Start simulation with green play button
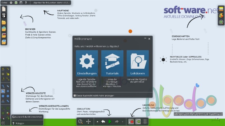Viewport: 225px width, 126px height. click(110, 122)
